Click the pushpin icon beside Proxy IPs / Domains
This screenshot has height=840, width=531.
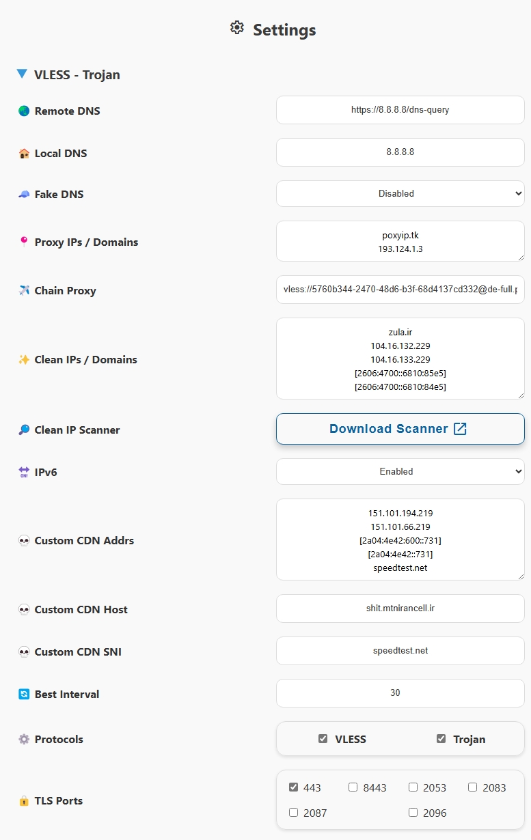[x=24, y=242]
